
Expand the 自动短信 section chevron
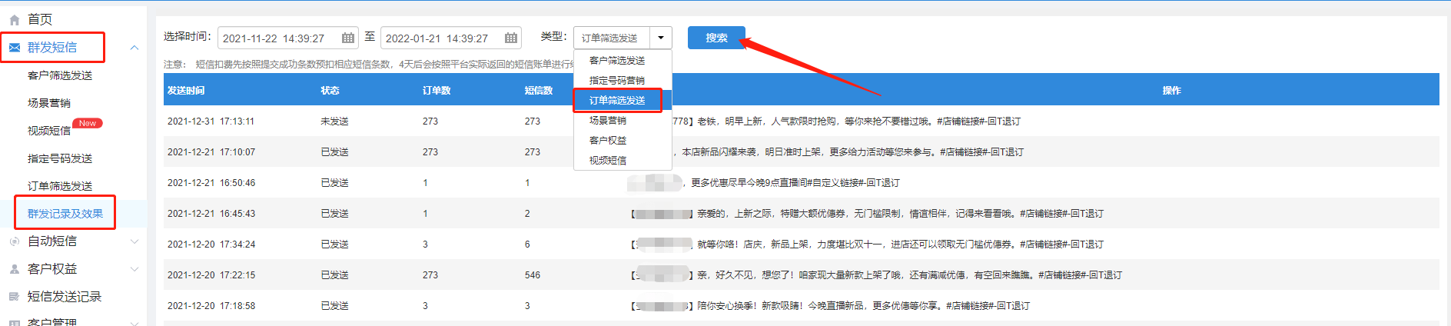134,241
